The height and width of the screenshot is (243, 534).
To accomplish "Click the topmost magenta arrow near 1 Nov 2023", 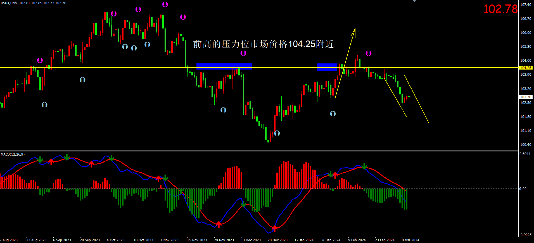I will pos(165,4).
